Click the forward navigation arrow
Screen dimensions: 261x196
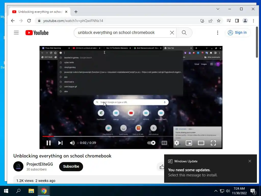21,21
